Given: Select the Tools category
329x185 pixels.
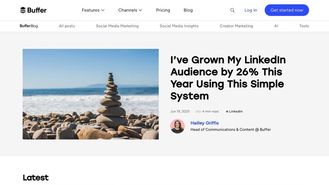Looking at the screenshot, I should click(304, 26).
